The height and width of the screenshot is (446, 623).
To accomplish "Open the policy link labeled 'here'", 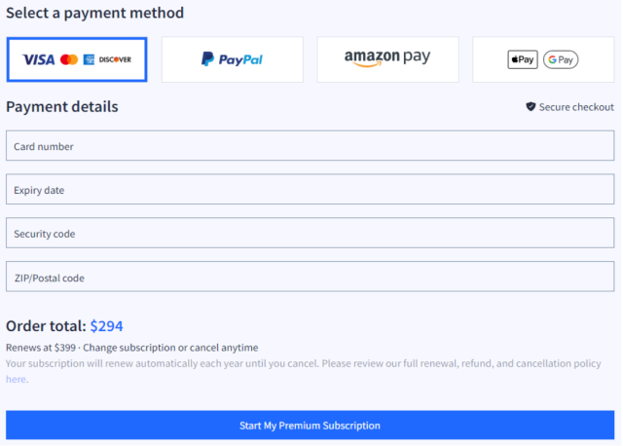I will click(16, 380).
